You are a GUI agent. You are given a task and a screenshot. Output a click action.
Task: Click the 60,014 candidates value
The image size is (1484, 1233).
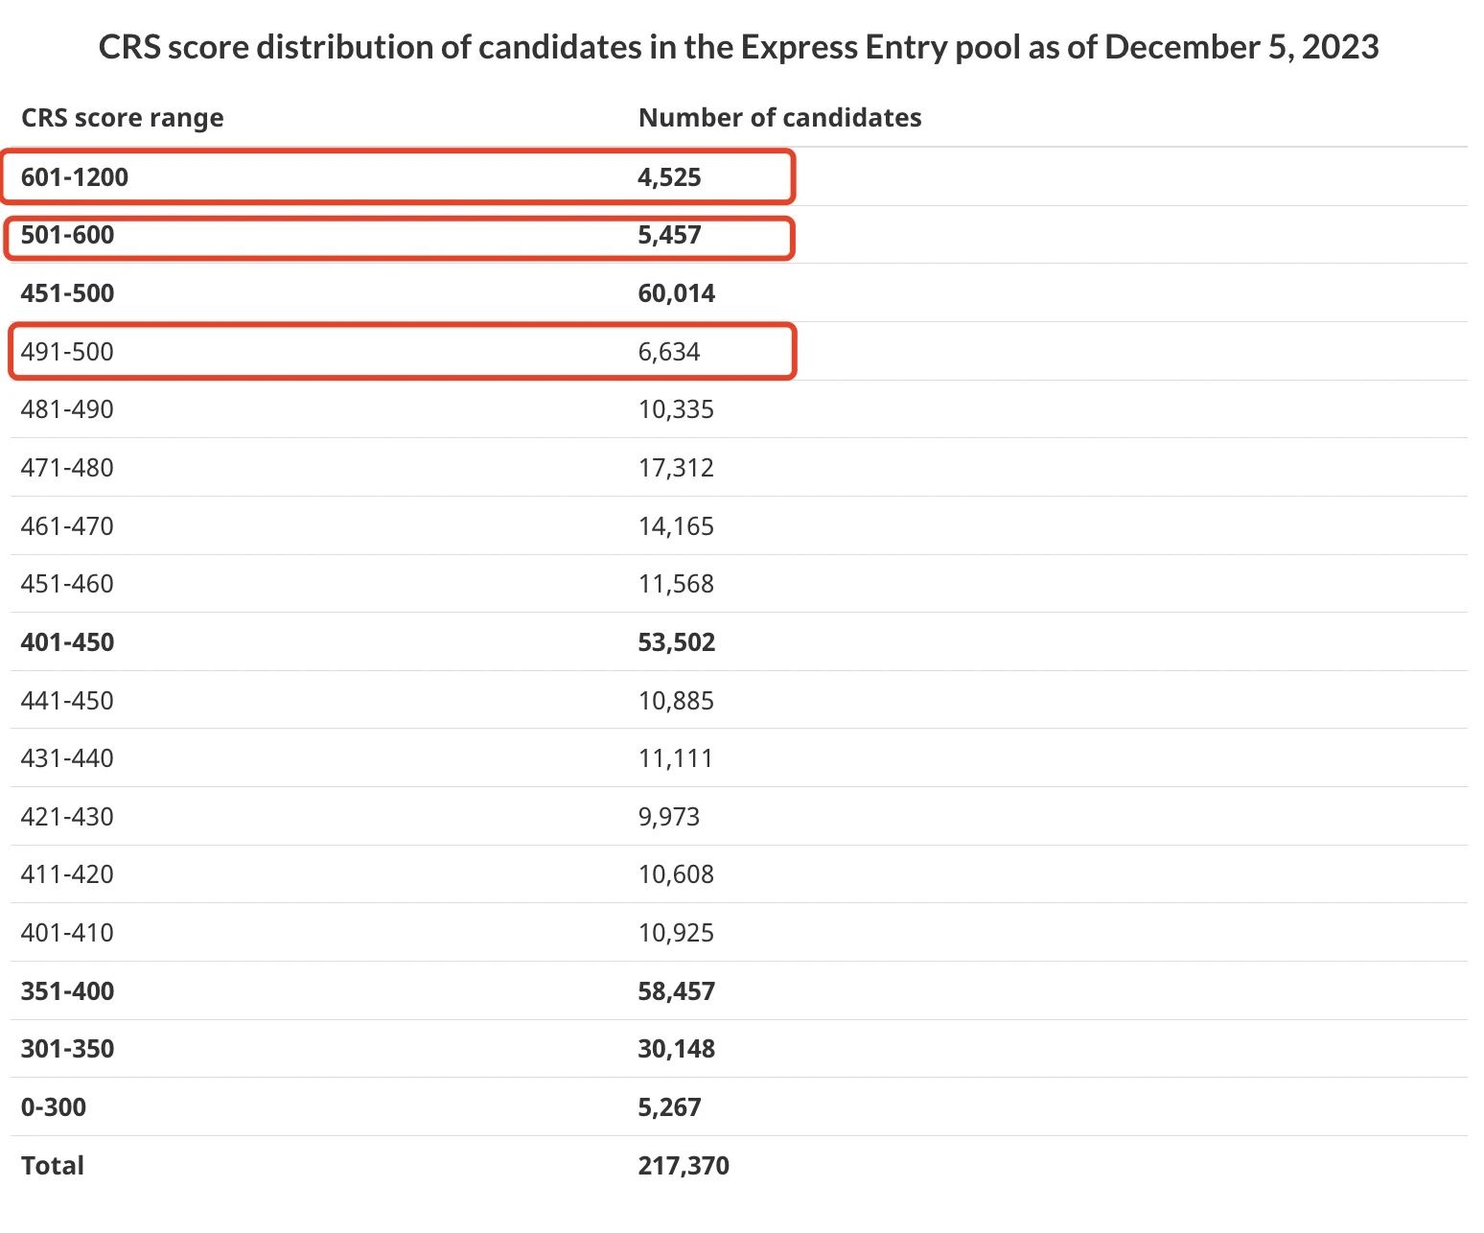(x=676, y=293)
